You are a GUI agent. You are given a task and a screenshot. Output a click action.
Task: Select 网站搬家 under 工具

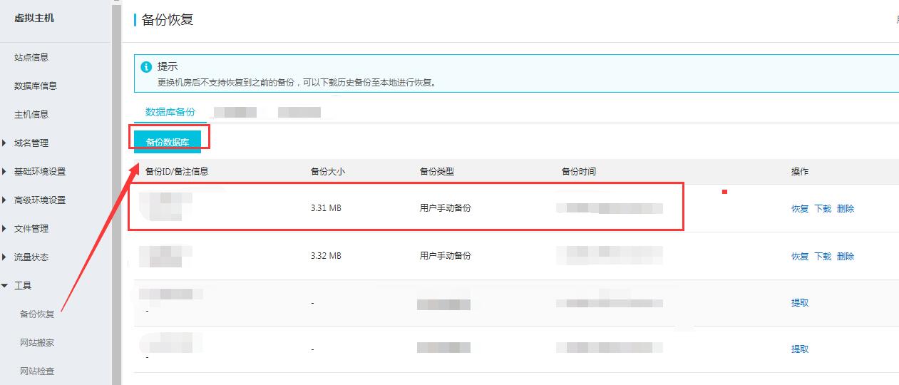pos(37,342)
